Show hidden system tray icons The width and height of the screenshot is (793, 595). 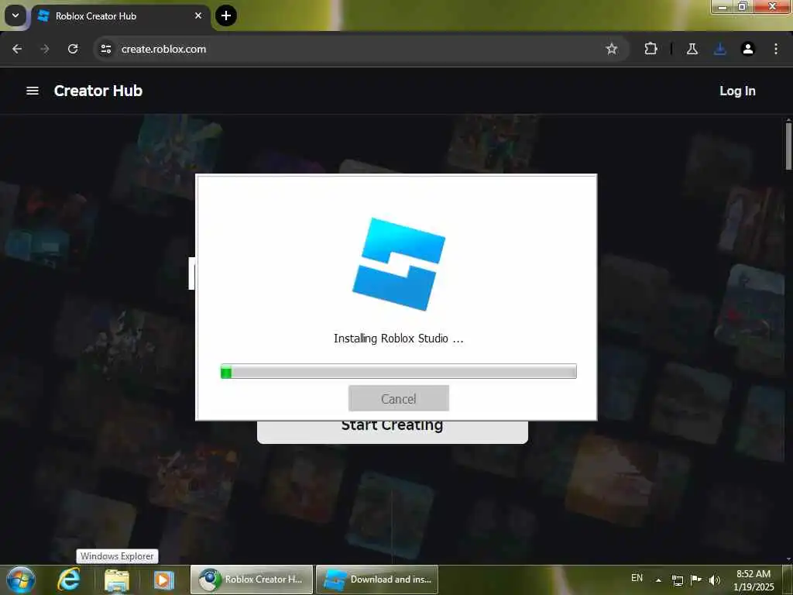pos(658,580)
